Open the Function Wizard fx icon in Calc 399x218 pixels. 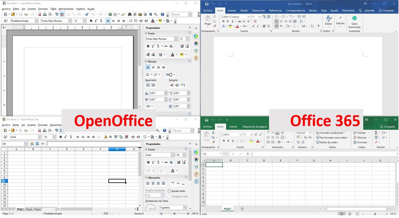click(32, 144)
